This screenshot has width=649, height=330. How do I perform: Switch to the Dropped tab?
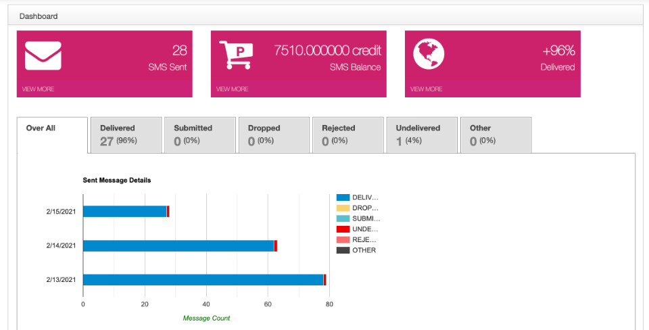click(274, 135)
